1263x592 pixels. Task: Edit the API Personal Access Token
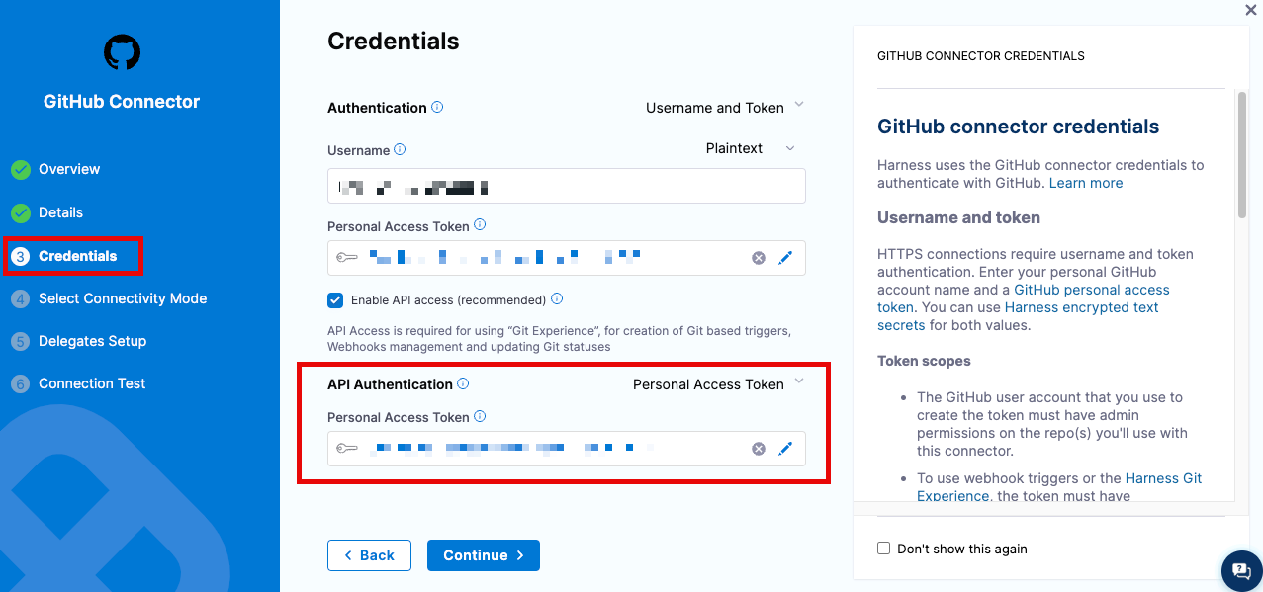(785, 449)
